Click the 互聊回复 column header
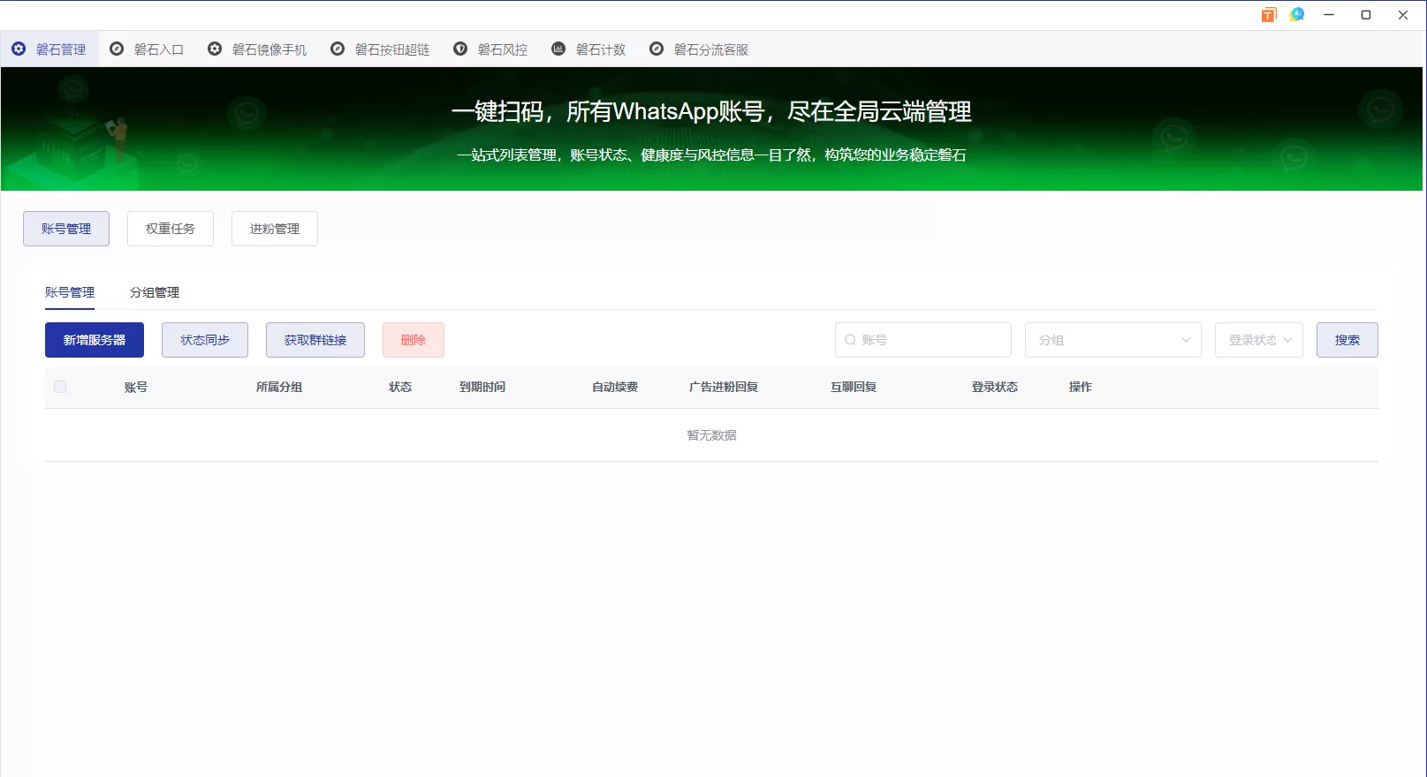This screenshot has width=1427, height=777. pyautogui.click(x=854, y=387)
